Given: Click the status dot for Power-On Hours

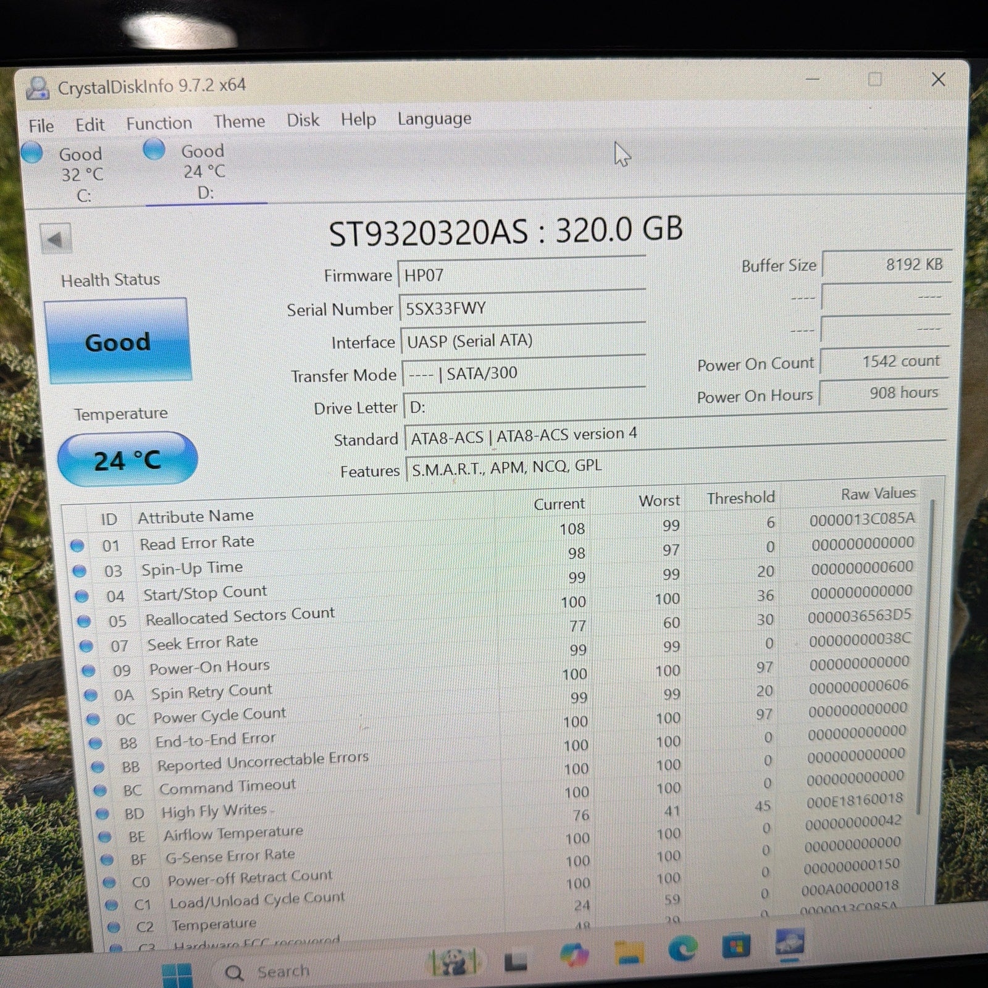Looking at the screenshot, I should tap(88, 671).
